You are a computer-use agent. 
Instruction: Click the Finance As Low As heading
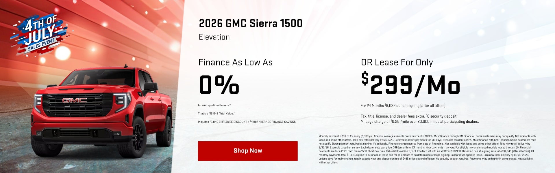(236, 62)
